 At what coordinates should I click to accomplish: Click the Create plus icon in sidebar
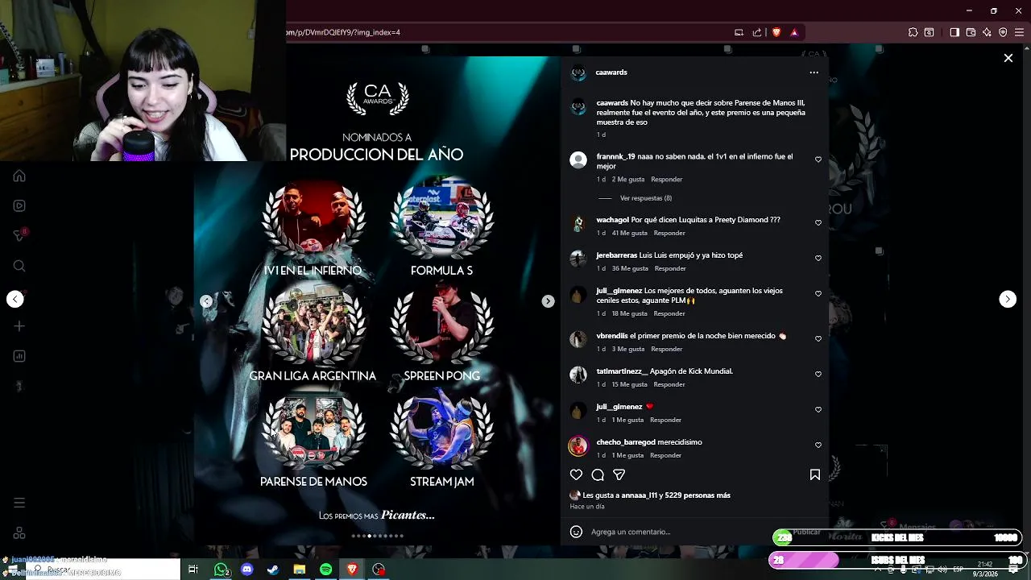pyautogui.click(x=19, y=326)
